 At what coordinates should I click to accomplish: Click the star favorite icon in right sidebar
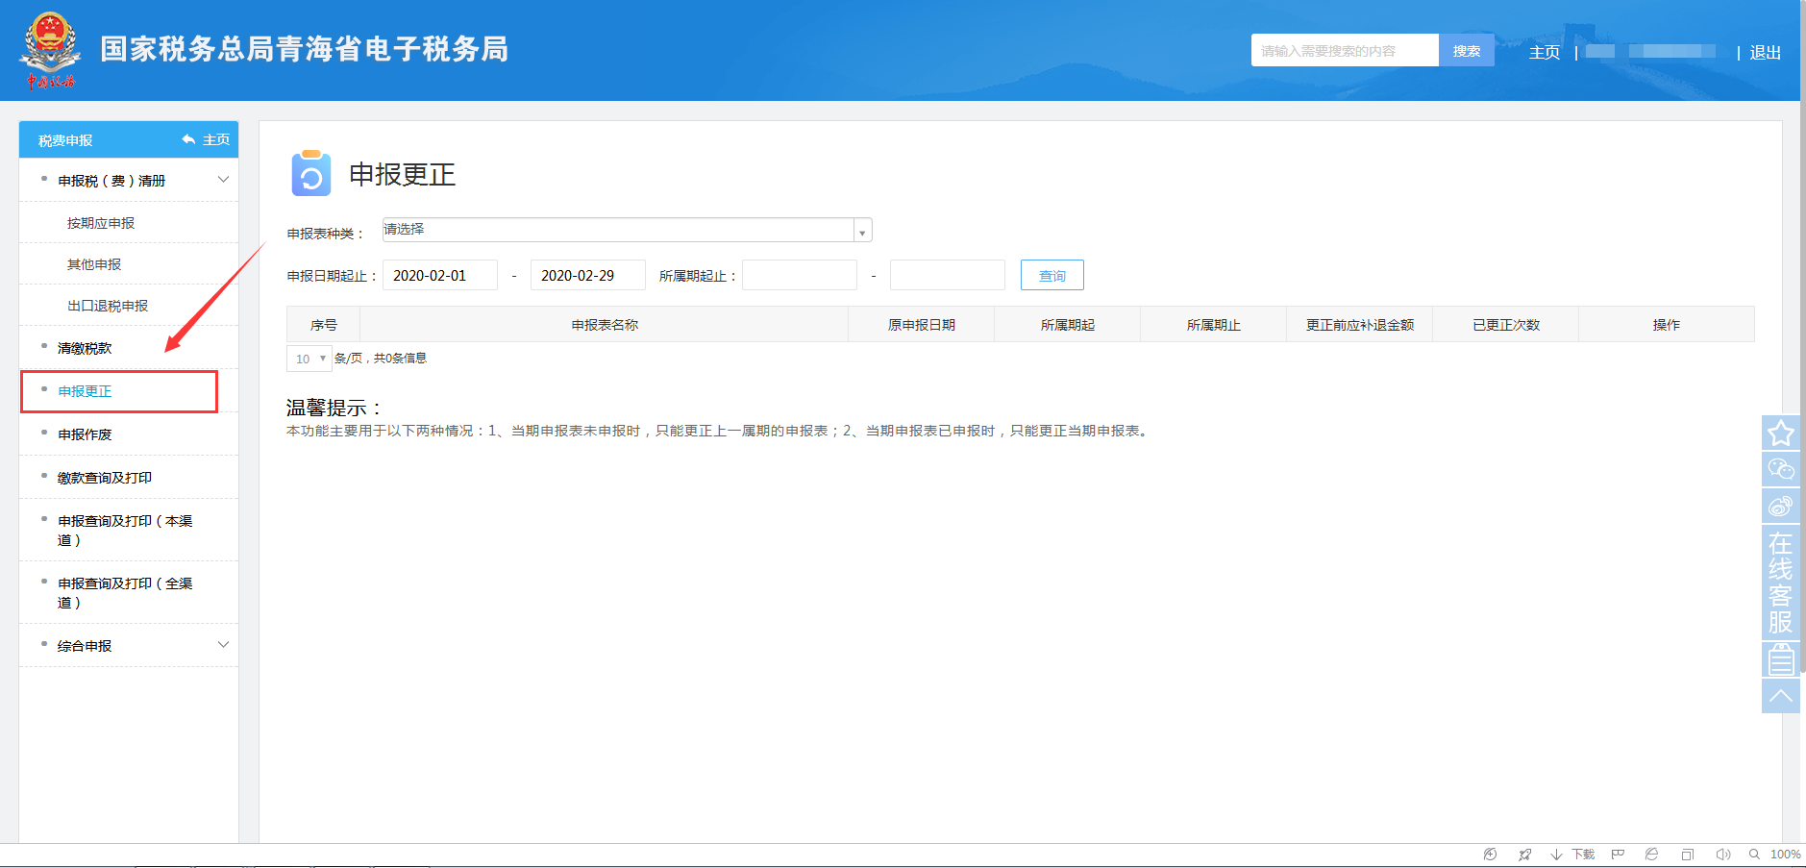pos(1780,433)
